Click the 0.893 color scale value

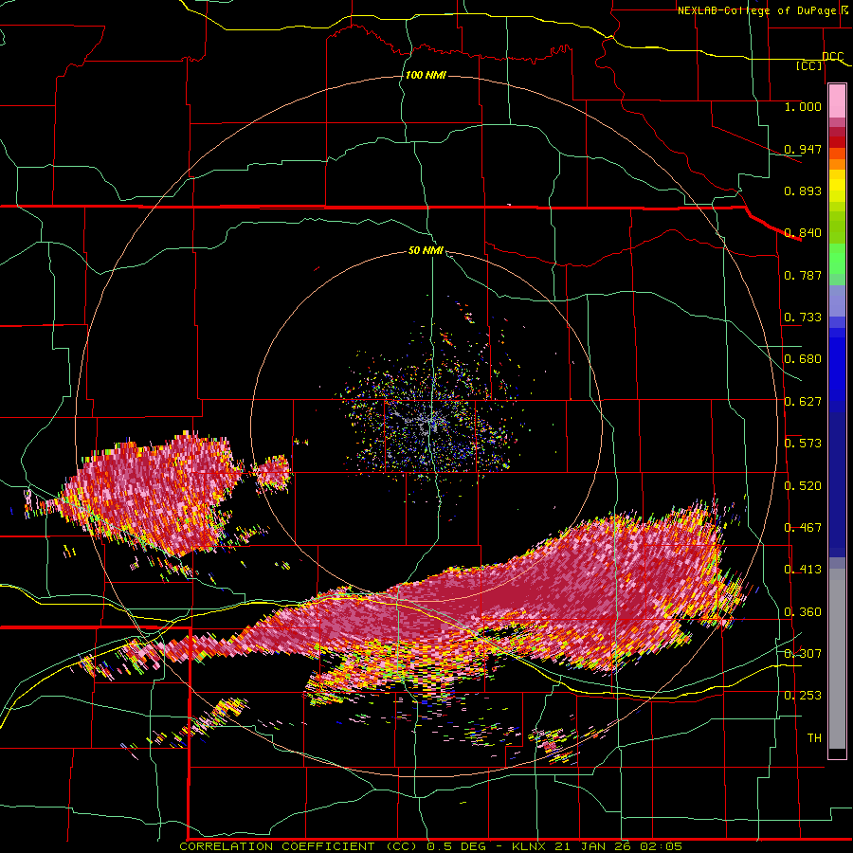[803, 191]
